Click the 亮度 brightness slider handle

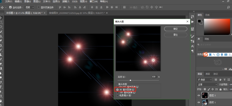click(x=130, y=80)
